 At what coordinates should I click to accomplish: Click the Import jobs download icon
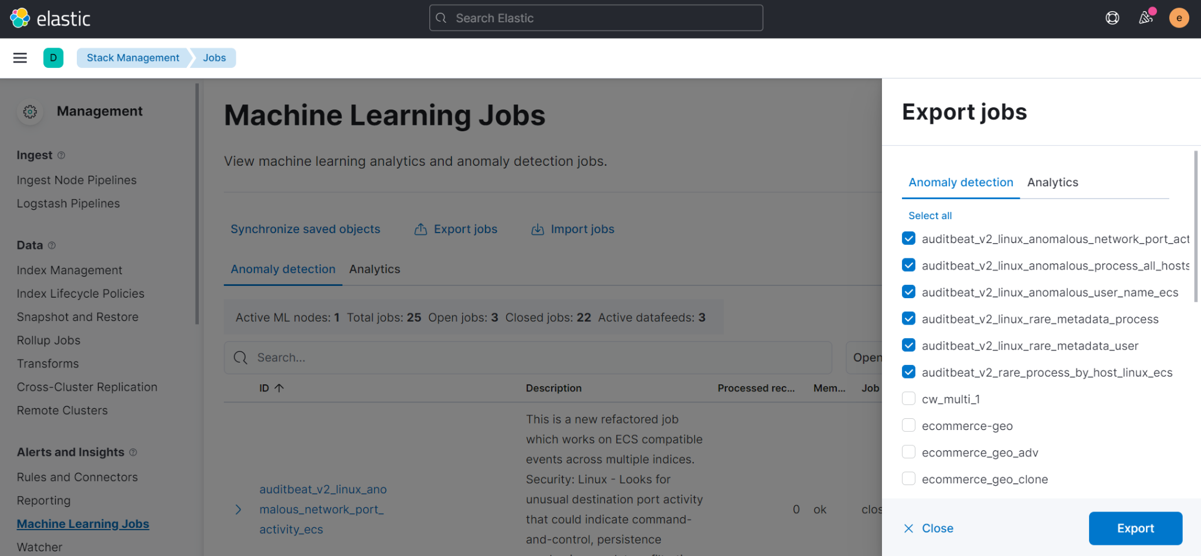click(x=537, y=229)
